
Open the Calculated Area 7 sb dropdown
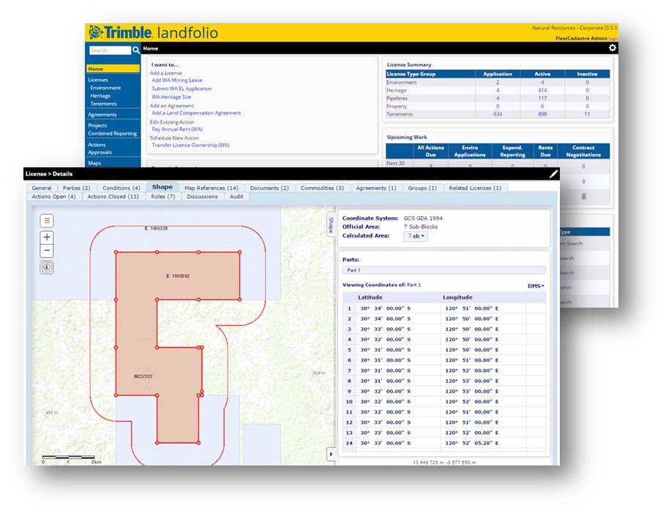pyautogui.click(x=416, y=236)
